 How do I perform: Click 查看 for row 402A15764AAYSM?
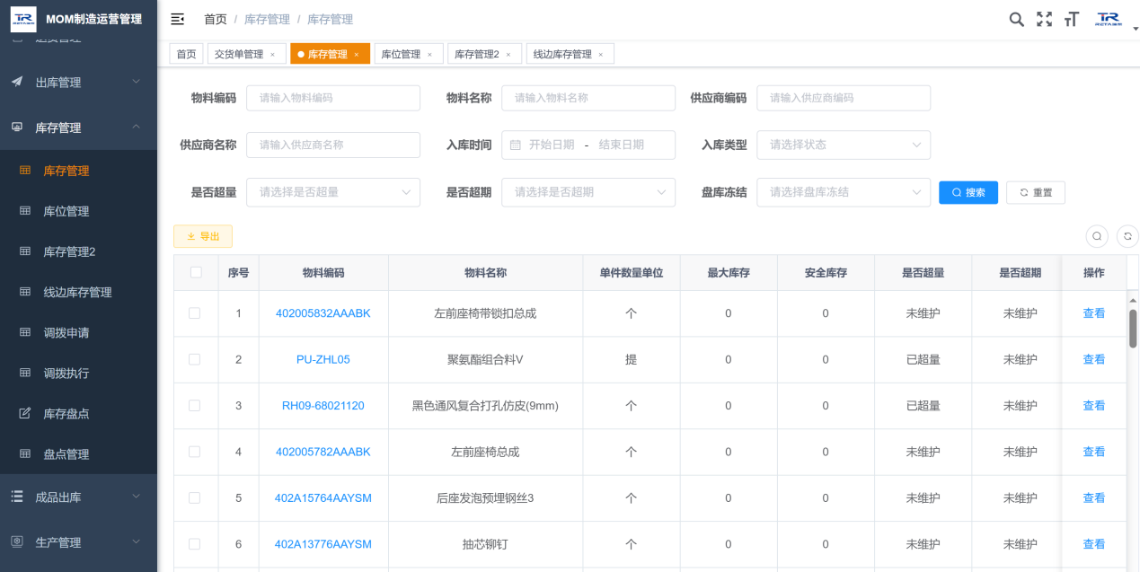1094,497
